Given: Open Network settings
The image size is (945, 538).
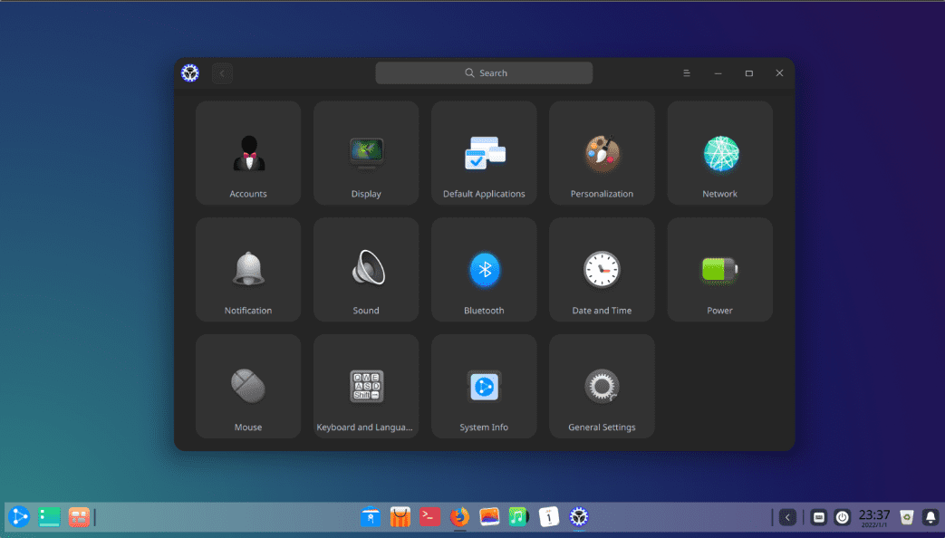Looking at the screenshot, I should [719, 152].
